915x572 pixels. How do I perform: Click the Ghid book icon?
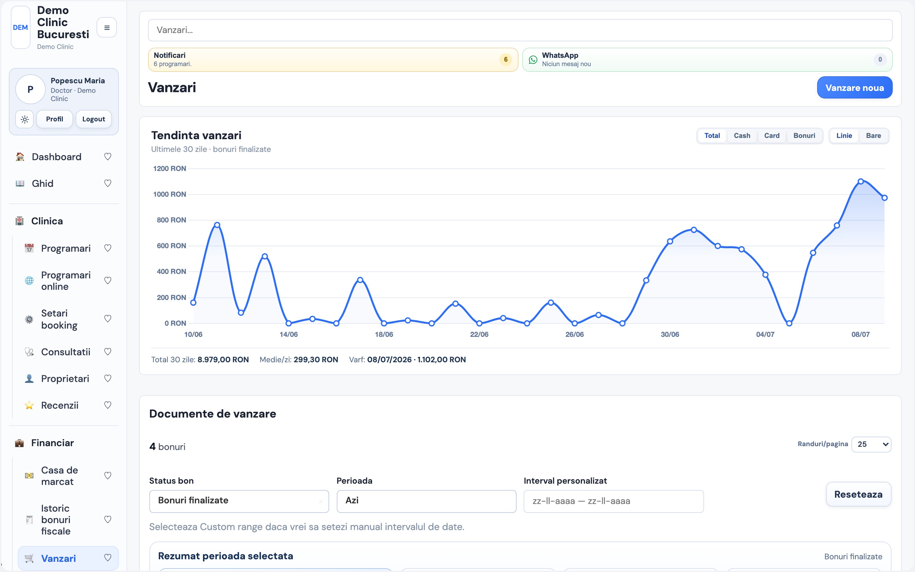[x=20, y=183]
